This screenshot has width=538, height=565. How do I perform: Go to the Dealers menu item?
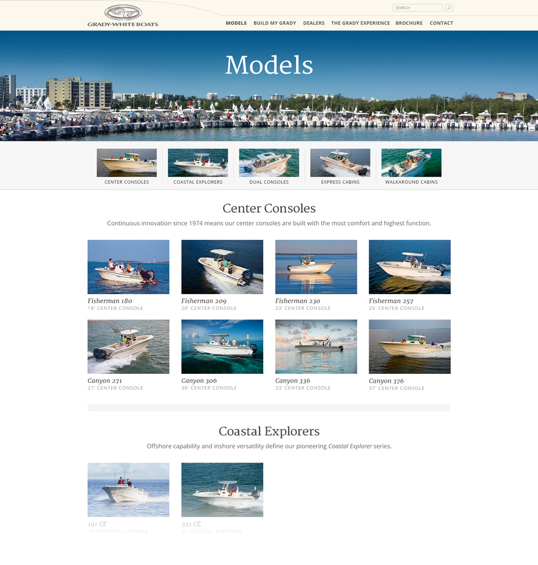click(314, 23)
